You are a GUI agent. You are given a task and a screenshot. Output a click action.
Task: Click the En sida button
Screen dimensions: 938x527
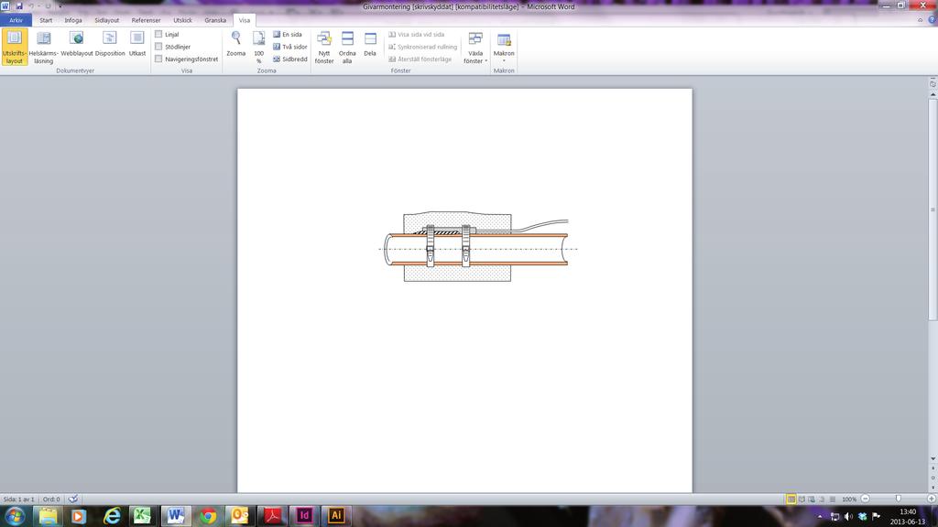click(288, 35)
